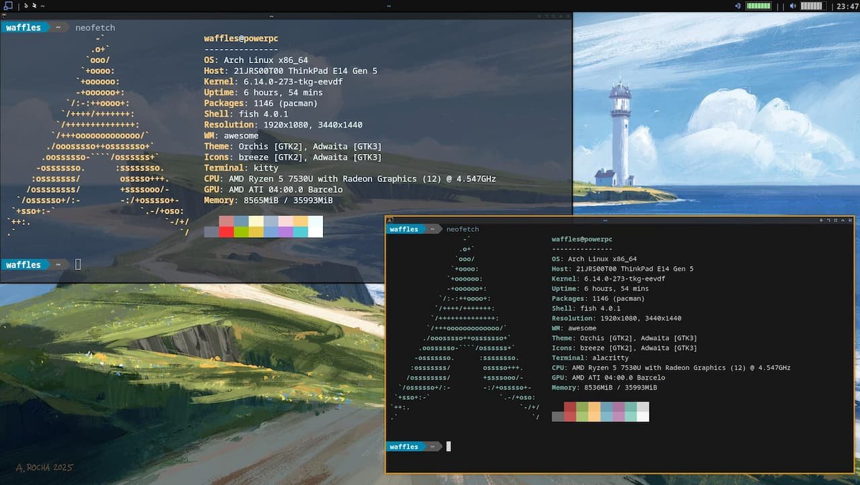Click the speaker icon beside the white volume bar
This screenshot has height=485, width=860.
point(793,6)
